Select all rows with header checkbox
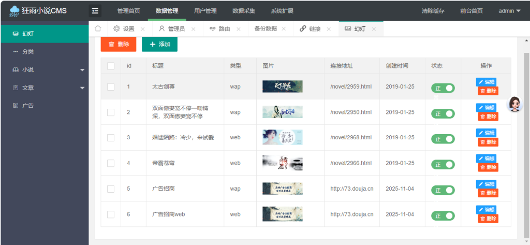 point(111,66)
